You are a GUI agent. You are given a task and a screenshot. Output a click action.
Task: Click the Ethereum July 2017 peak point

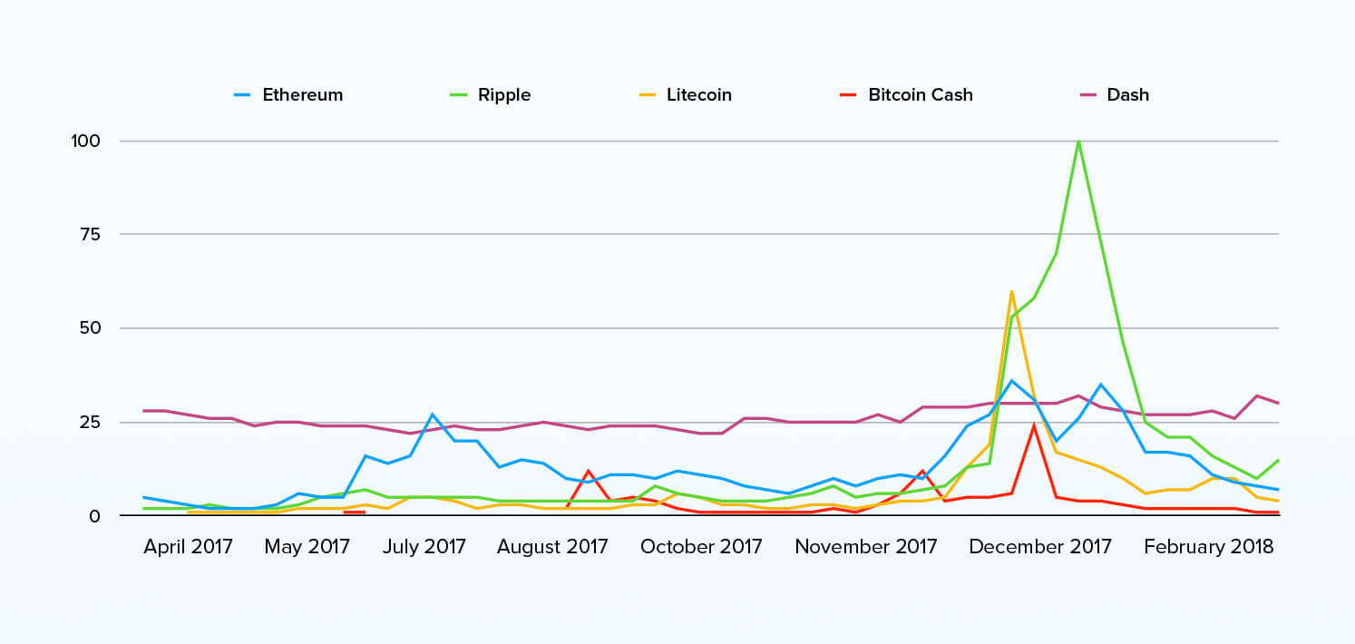433,415
